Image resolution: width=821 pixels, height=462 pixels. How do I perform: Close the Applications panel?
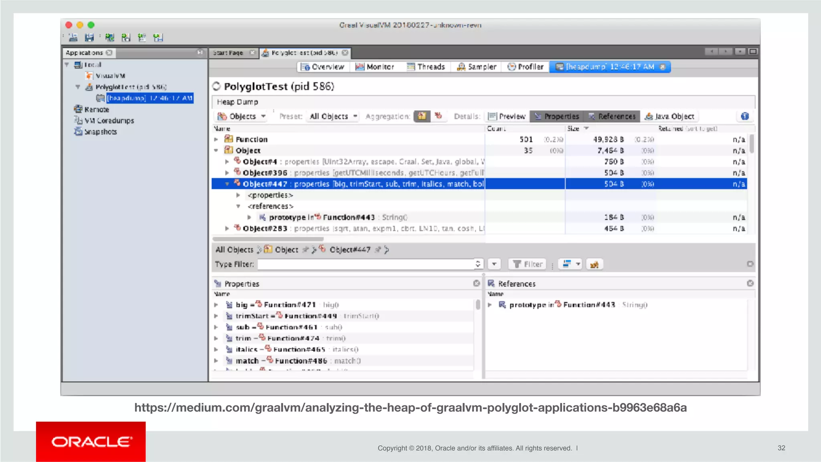click(x=109, y=52)
